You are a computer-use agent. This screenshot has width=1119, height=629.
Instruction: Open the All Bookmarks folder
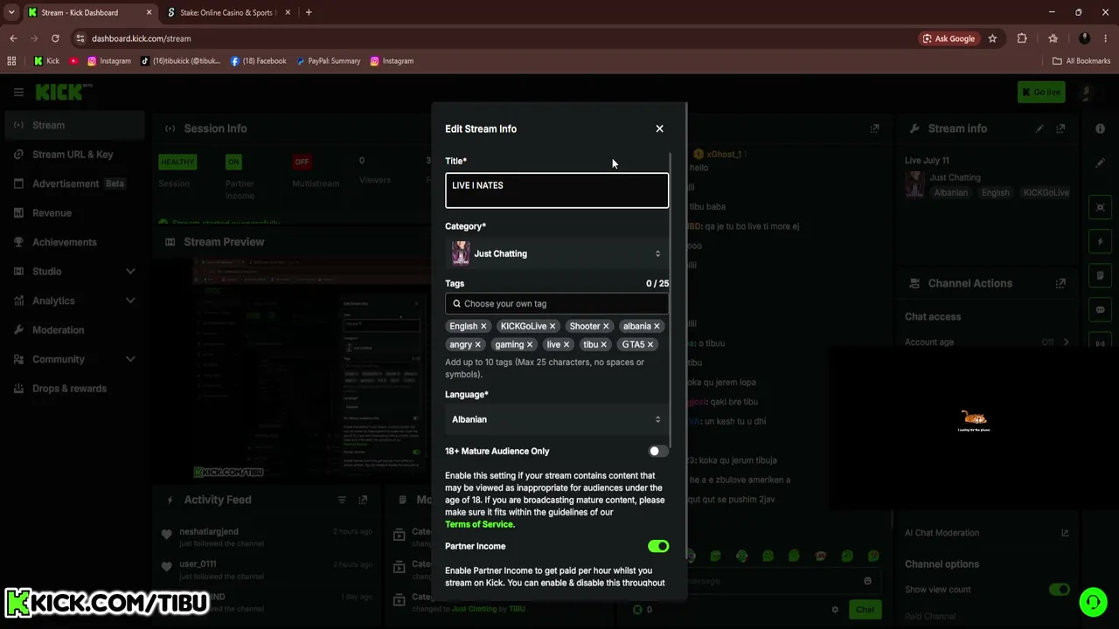[1081, 61]
